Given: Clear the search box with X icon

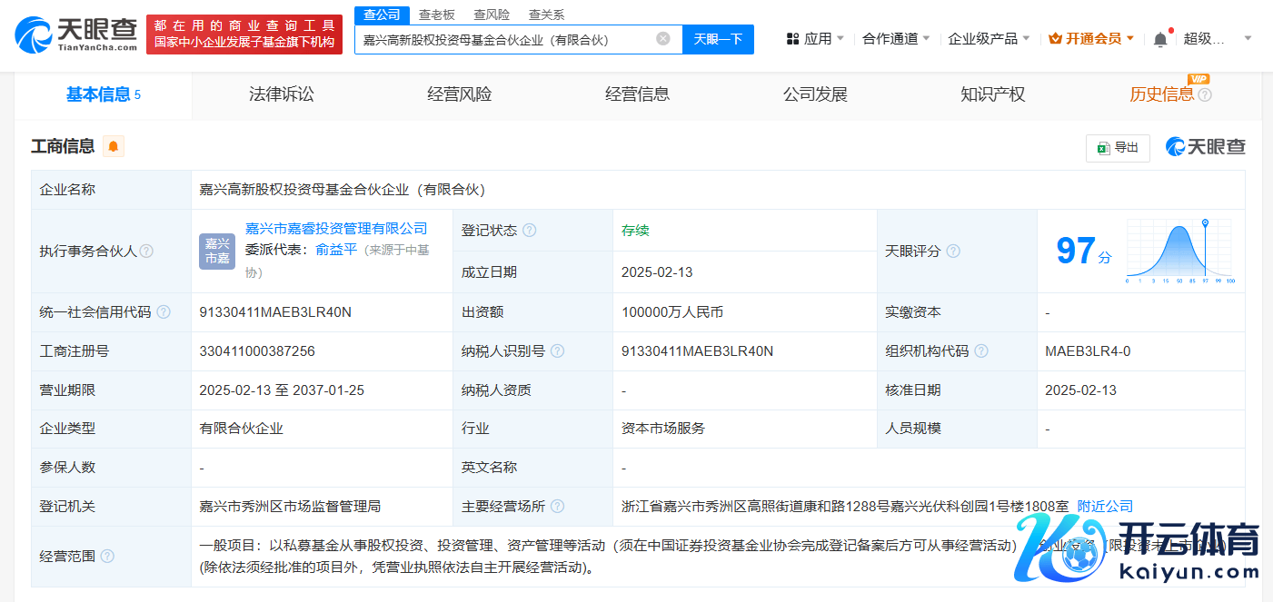Looking at the screenshot, I should point(663,39).
